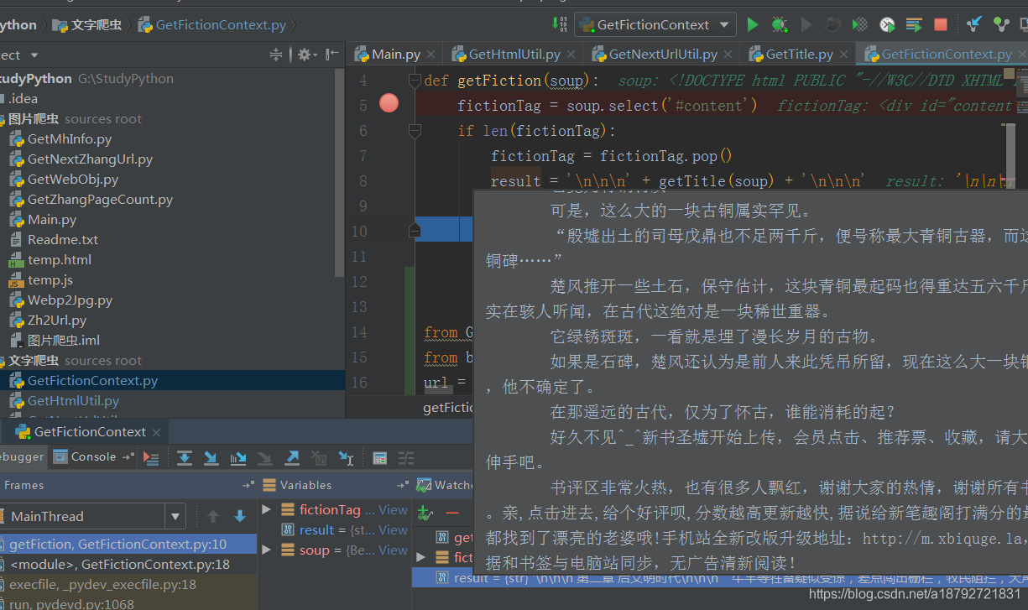
Task: Close the GetFictionContext debug session tab
Action: pos(158,432)
